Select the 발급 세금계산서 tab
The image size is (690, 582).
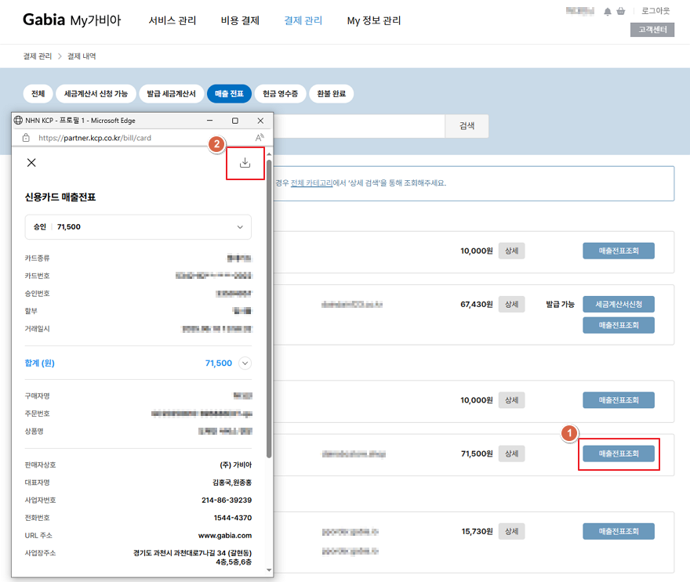tap(171, 94)
